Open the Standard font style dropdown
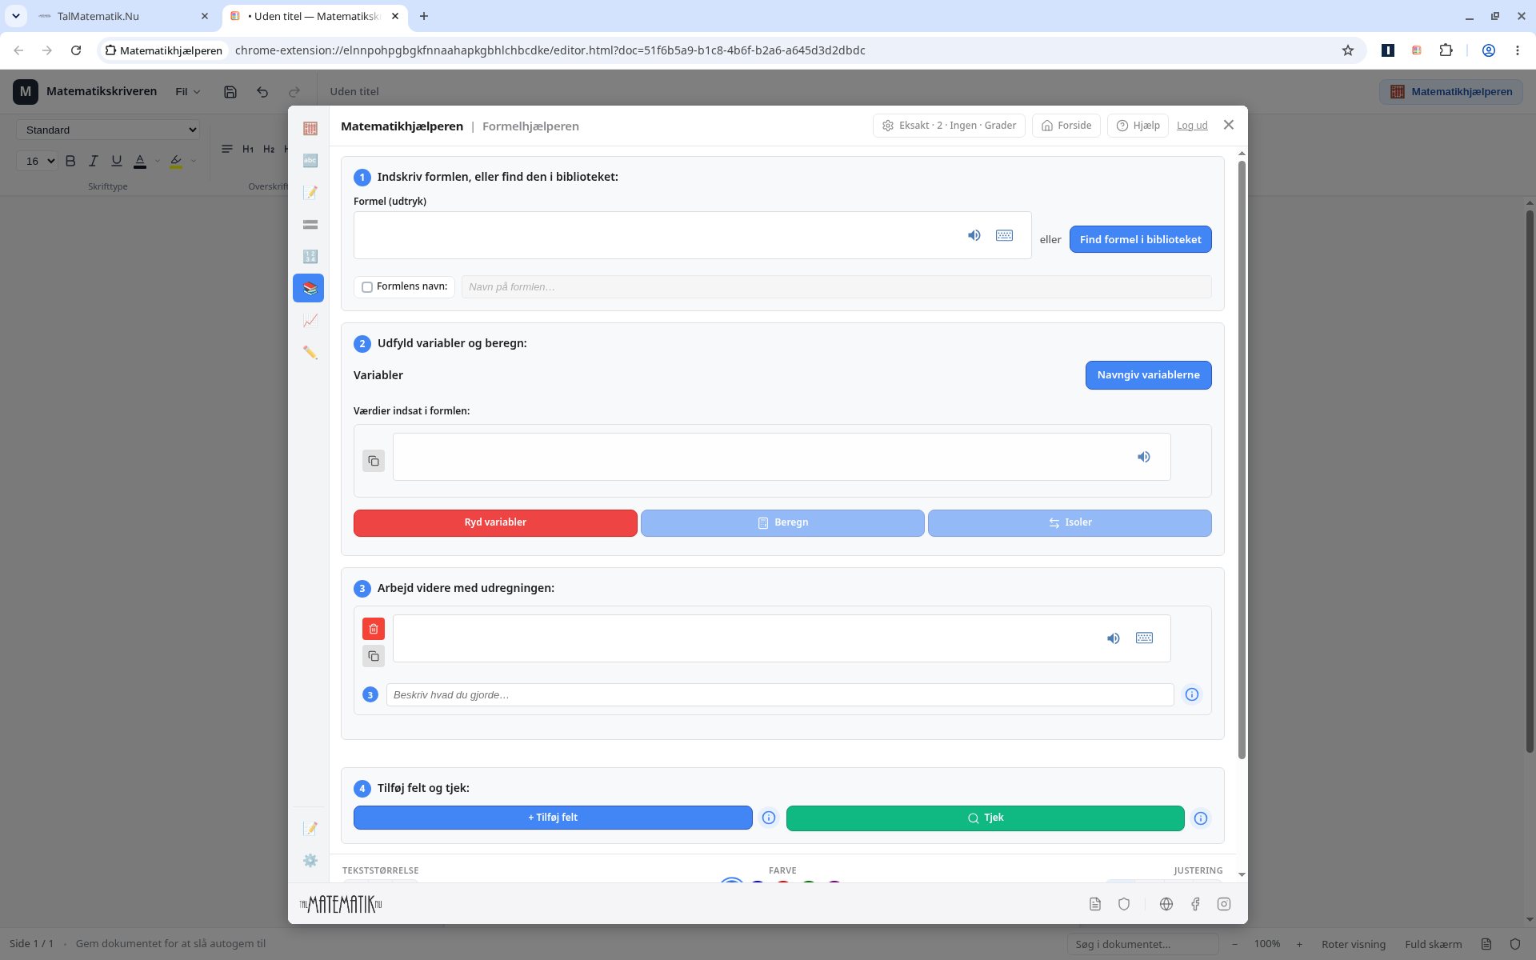The width and height of the screenshot is (1536, 960). (108, 130)
